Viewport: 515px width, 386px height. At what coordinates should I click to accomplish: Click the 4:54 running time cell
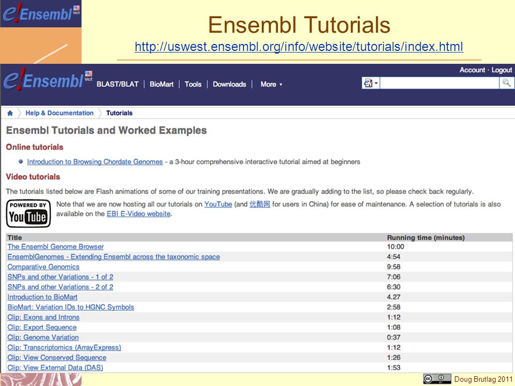pyautogui.click(x=393, y=257)
